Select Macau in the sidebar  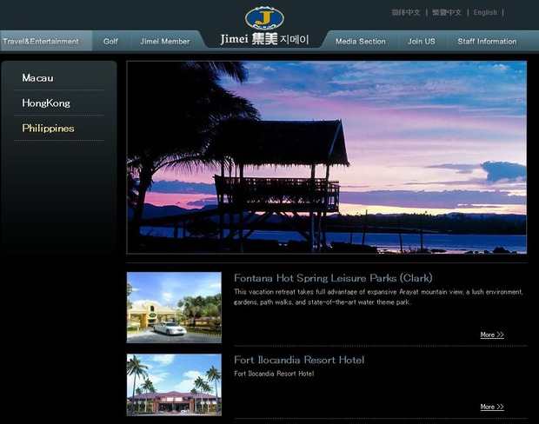pyautogui.click(x=37, y=78)
